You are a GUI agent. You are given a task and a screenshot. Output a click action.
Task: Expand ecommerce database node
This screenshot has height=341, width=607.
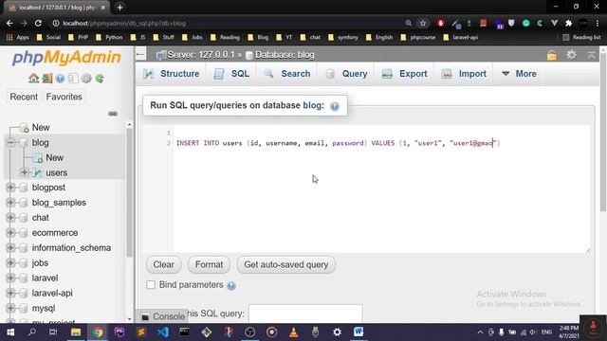(x=10, y=233)
